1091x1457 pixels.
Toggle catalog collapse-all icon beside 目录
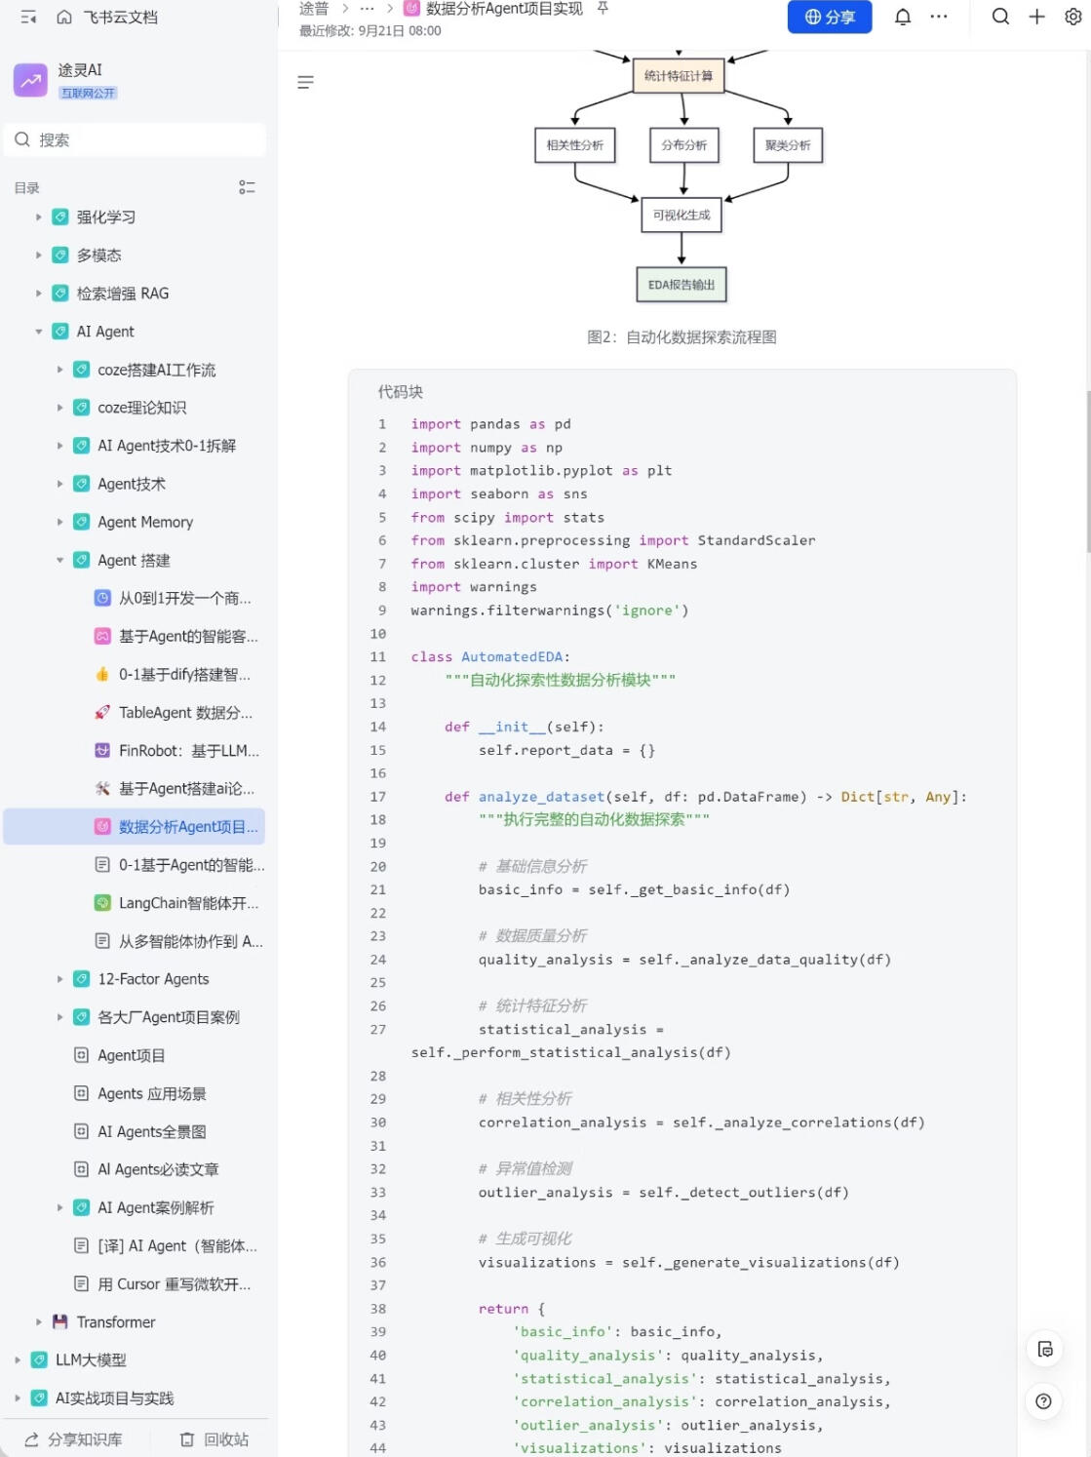pos(247,187)
